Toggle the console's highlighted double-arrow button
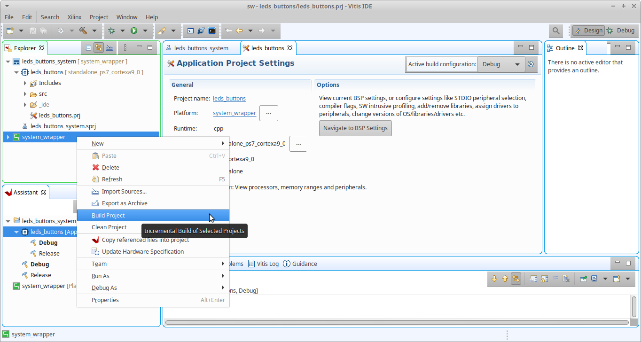The image size is (641, 342). pyautogui.click(x=516, y=279)
